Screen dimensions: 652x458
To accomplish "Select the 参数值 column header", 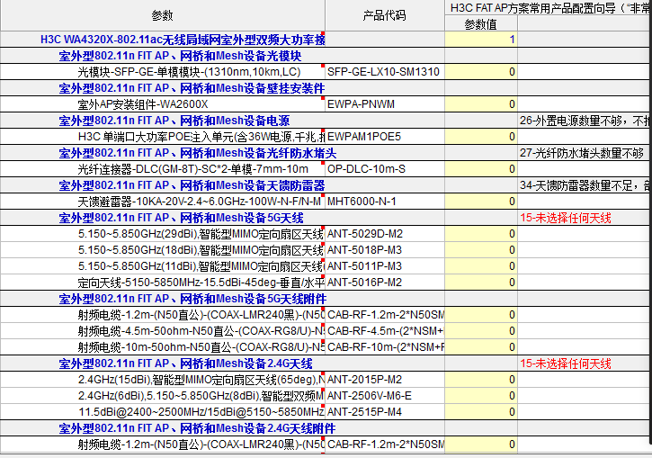I will 481,24.
